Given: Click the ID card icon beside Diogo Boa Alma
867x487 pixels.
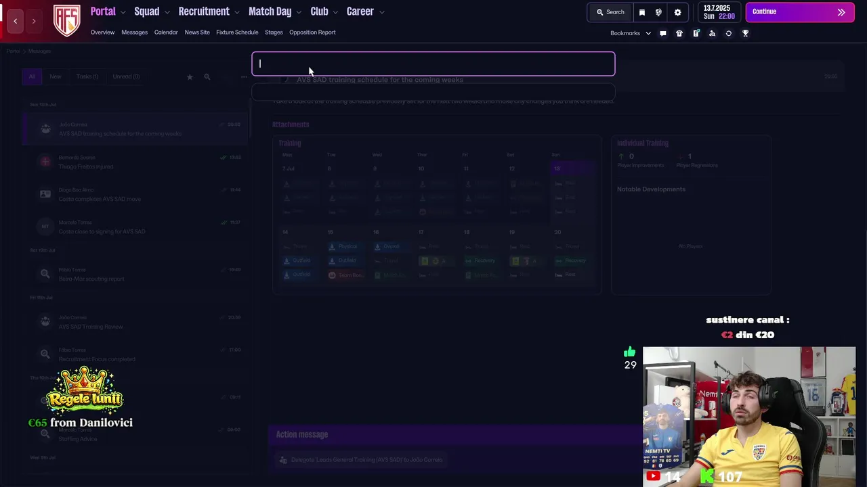Looking at the screenshot, I should pyautogui.click(x=45, y=194).
